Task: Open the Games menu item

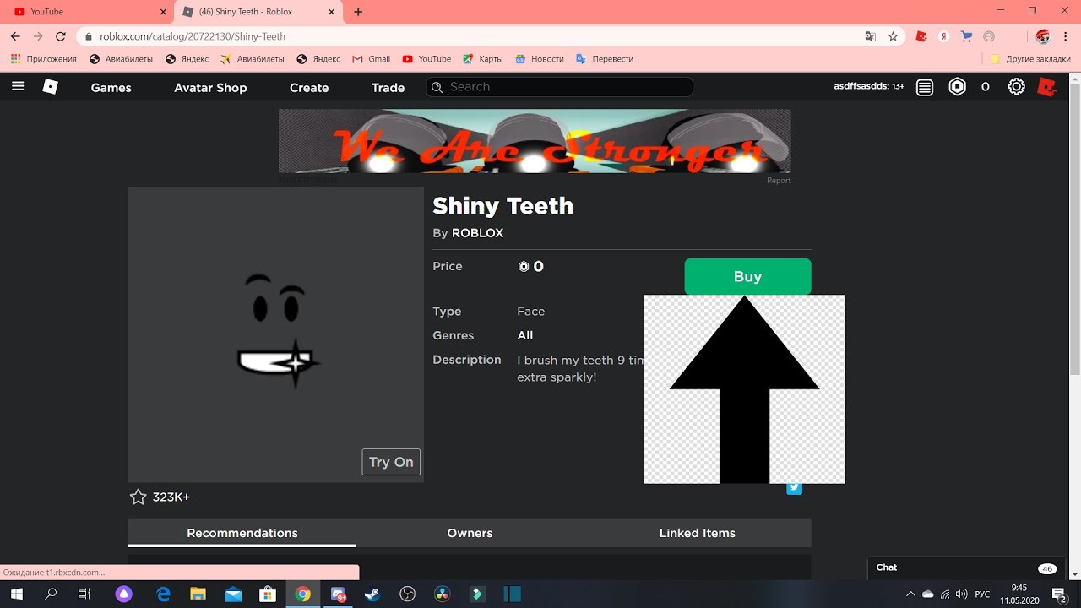Action: (x=111, y=87)
